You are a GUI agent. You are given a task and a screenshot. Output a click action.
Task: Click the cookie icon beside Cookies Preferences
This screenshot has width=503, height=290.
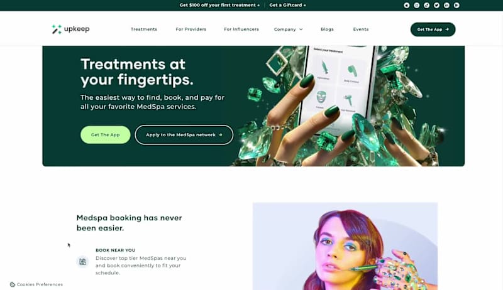point(13,284)
